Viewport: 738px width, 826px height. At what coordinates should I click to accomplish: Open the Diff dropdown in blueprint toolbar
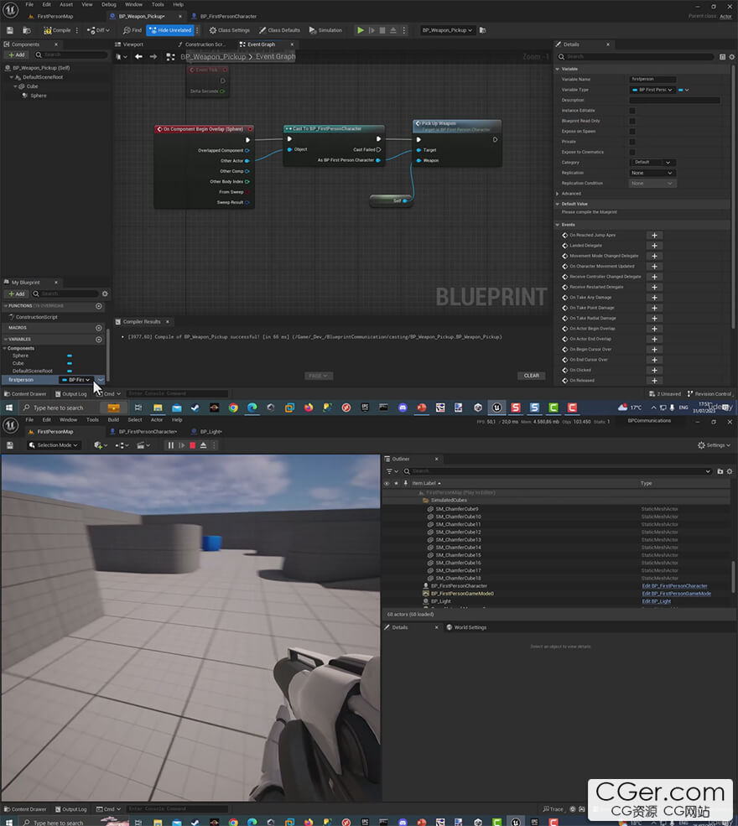point(98,30)
